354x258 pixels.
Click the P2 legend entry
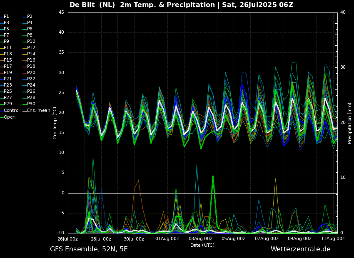(x=27, y=17)
